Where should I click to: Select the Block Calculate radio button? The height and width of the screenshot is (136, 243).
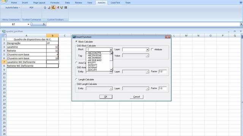click(76, 42)
